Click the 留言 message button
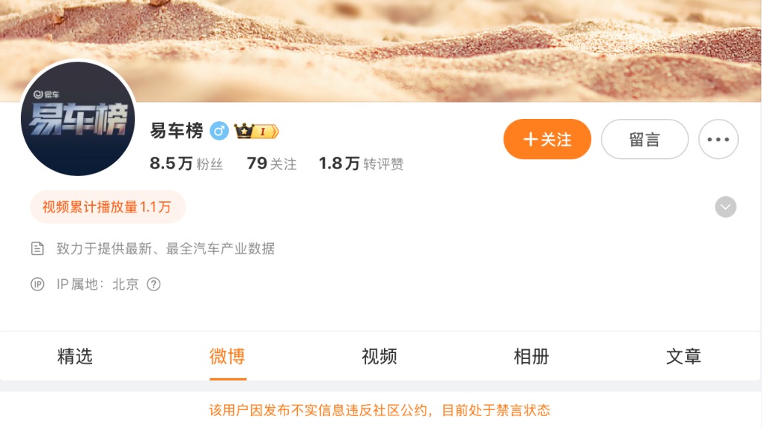 (645, 139)
